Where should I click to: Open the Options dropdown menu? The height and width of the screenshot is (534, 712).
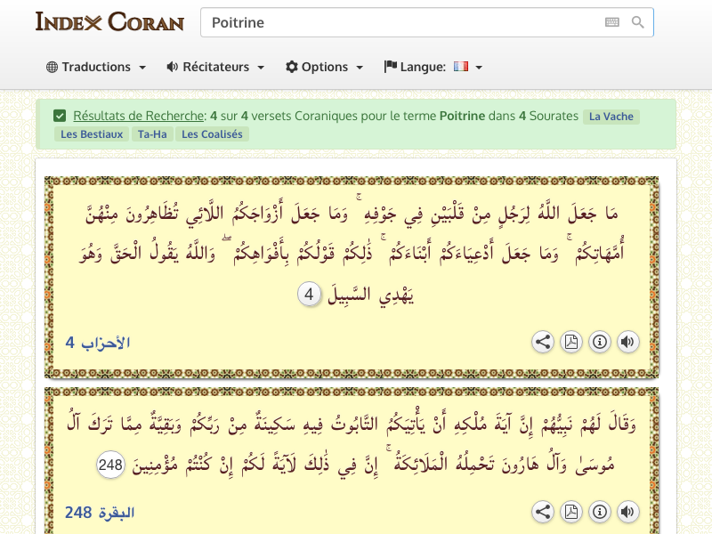(x=324, y=67)
